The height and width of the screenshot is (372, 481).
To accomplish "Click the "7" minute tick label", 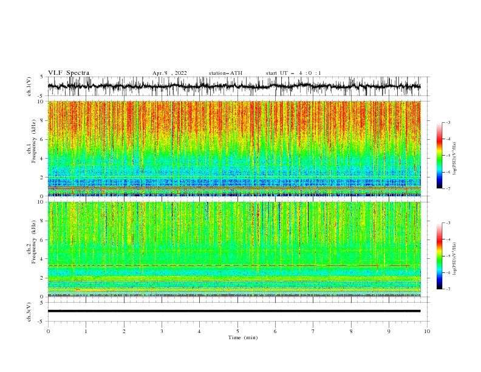I will [x=313, y=331].
